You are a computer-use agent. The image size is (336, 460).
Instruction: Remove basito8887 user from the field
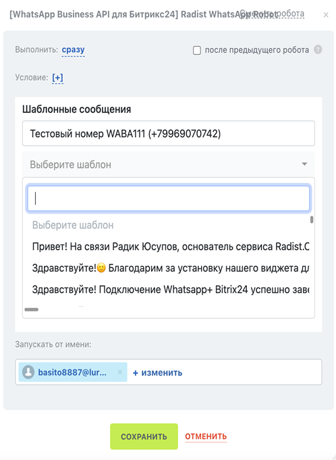click(x=119, y=372)
